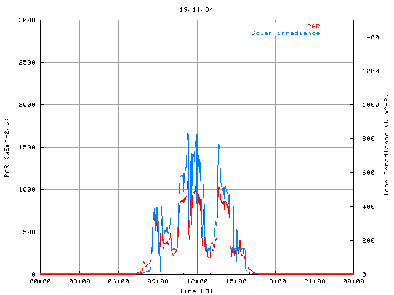Viewport: 394px width, 295px height.
Task: Click the Solar irradiance legend label
Action: point(286,33)
